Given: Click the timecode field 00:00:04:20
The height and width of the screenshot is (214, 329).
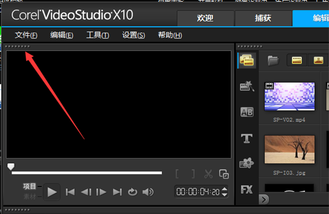Looking at the screenshot, I should (x=198, y=192).
